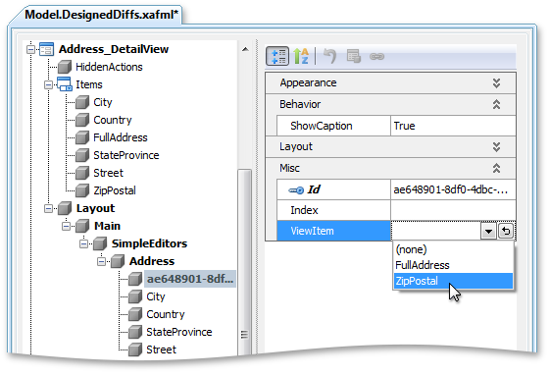Choose ZipPostal in the ViewItem list
This screenshot has height=376, width=550.
tap(453, 281)
